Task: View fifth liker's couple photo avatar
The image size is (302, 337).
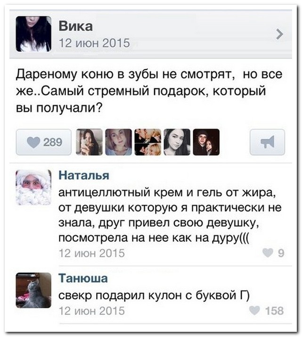Action: (x=206, y=142)
